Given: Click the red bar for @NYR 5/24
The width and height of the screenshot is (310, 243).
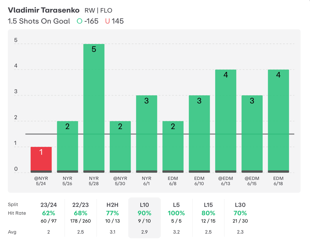Looking at the screenshot, I should click(x=41, y=160).
